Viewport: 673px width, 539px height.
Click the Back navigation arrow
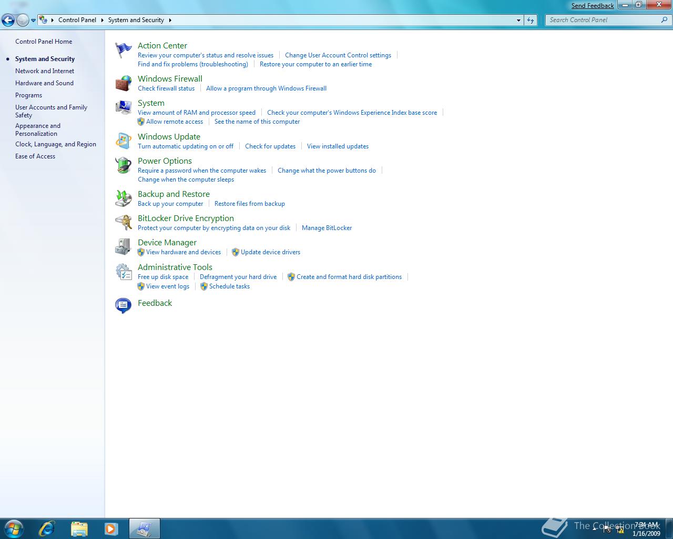coord(8,20)
